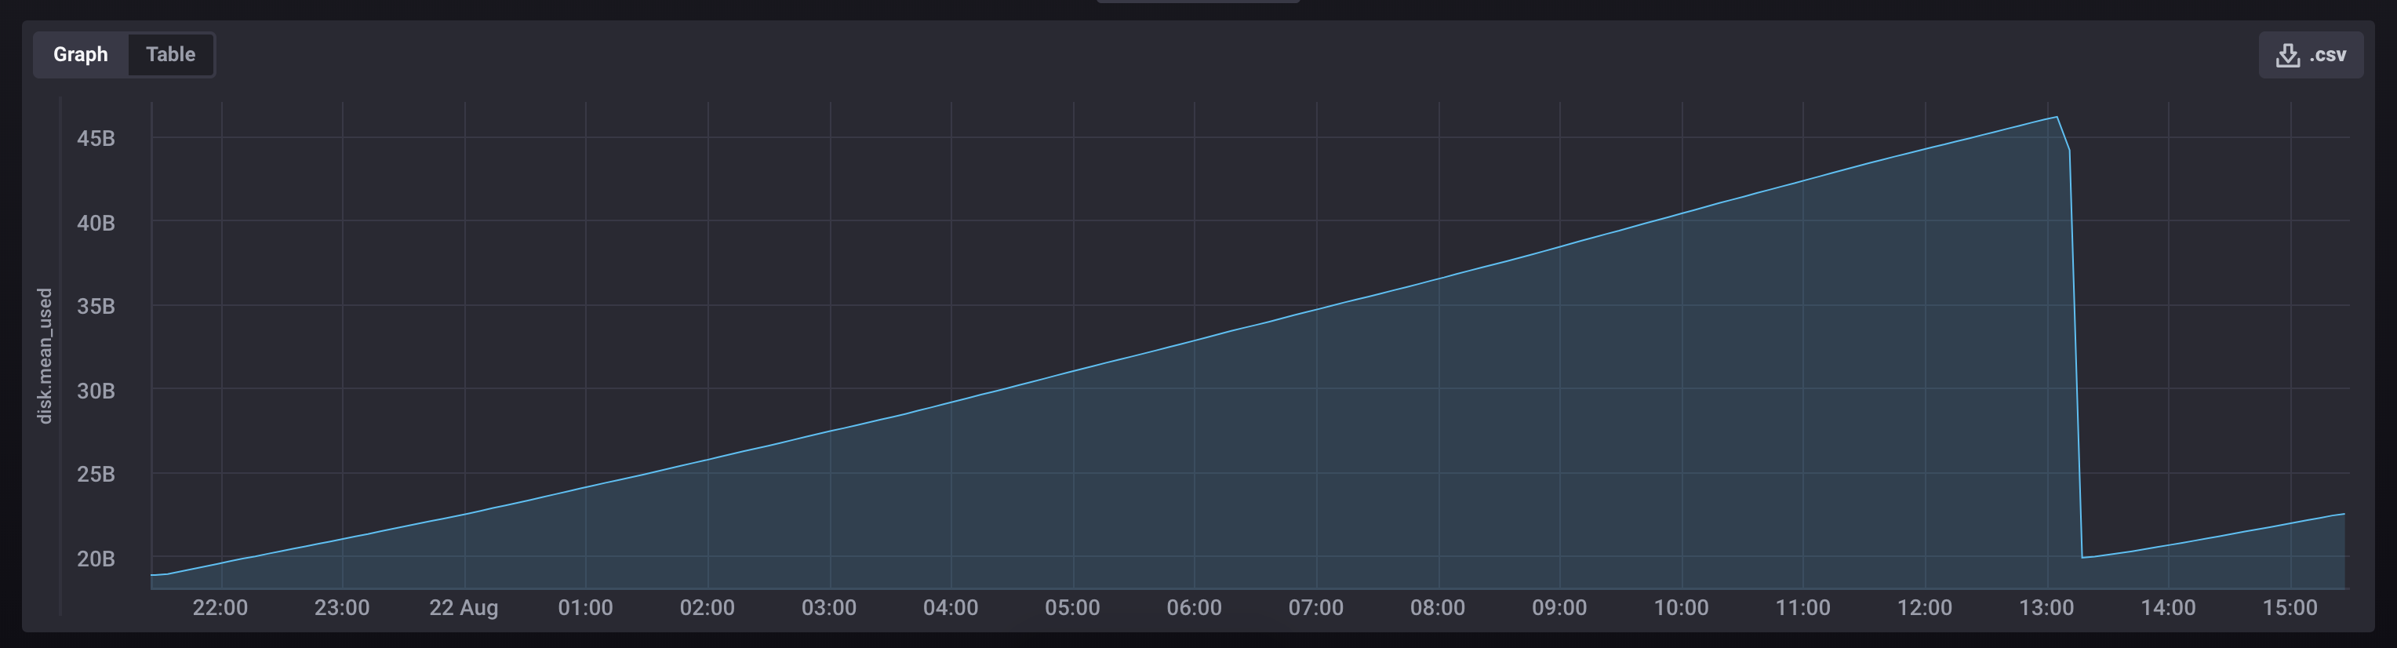Click the 22:00 time axis label
Viewport: 2397px width, 648px height.
tap(220, 608)
